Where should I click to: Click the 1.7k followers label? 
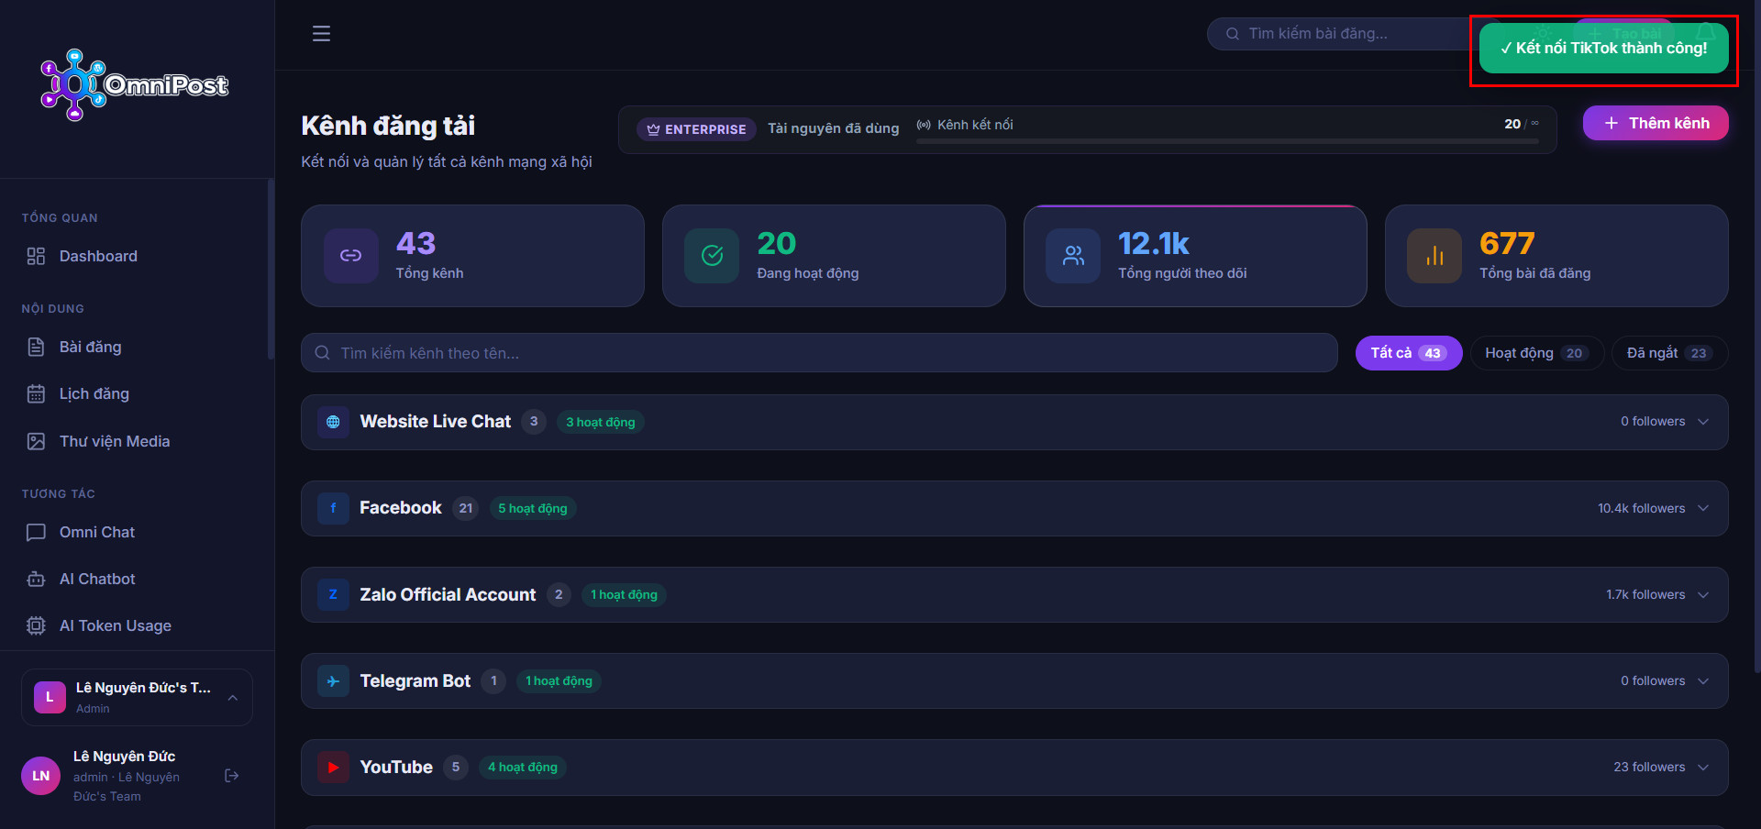[x=1645, y=594]
